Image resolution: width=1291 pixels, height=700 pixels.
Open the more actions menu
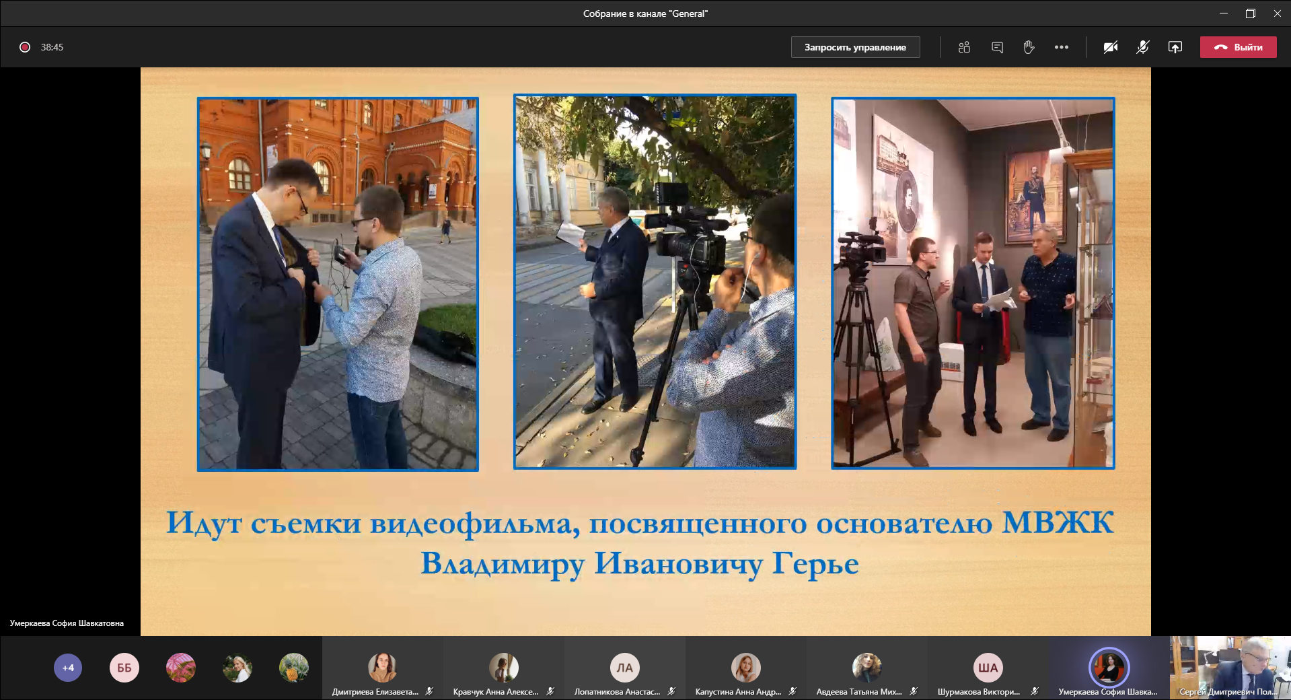[x=1061, y=47]
